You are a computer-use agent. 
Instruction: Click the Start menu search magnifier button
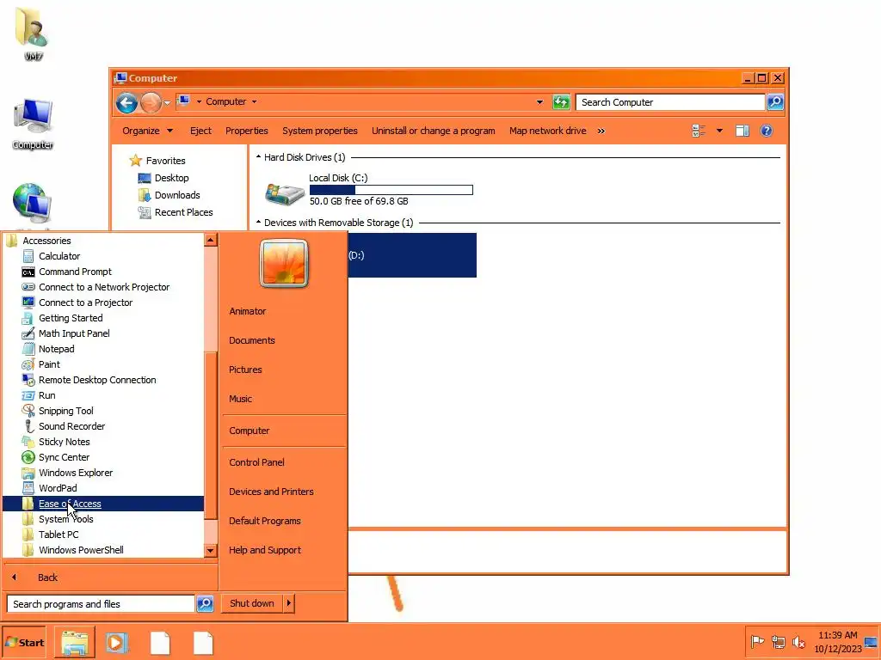click(205, 604)
